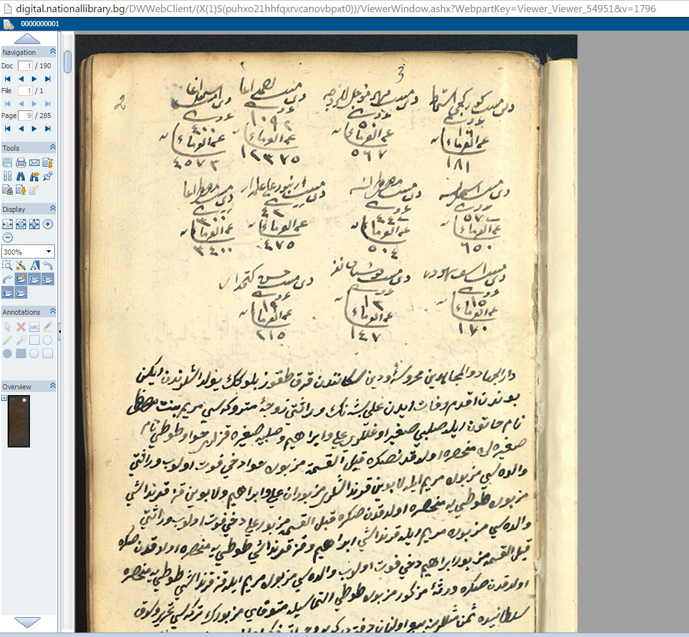Viewport: 689px width, 637px height.
Task: Click the pushpin icon in Tools
Action: coord(48,176)
